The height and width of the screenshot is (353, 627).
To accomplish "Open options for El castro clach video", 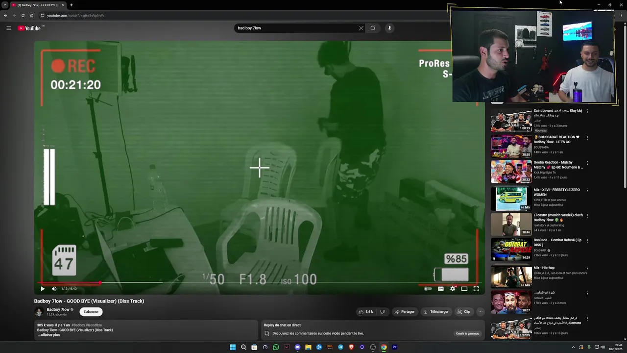I will [587, 216].
